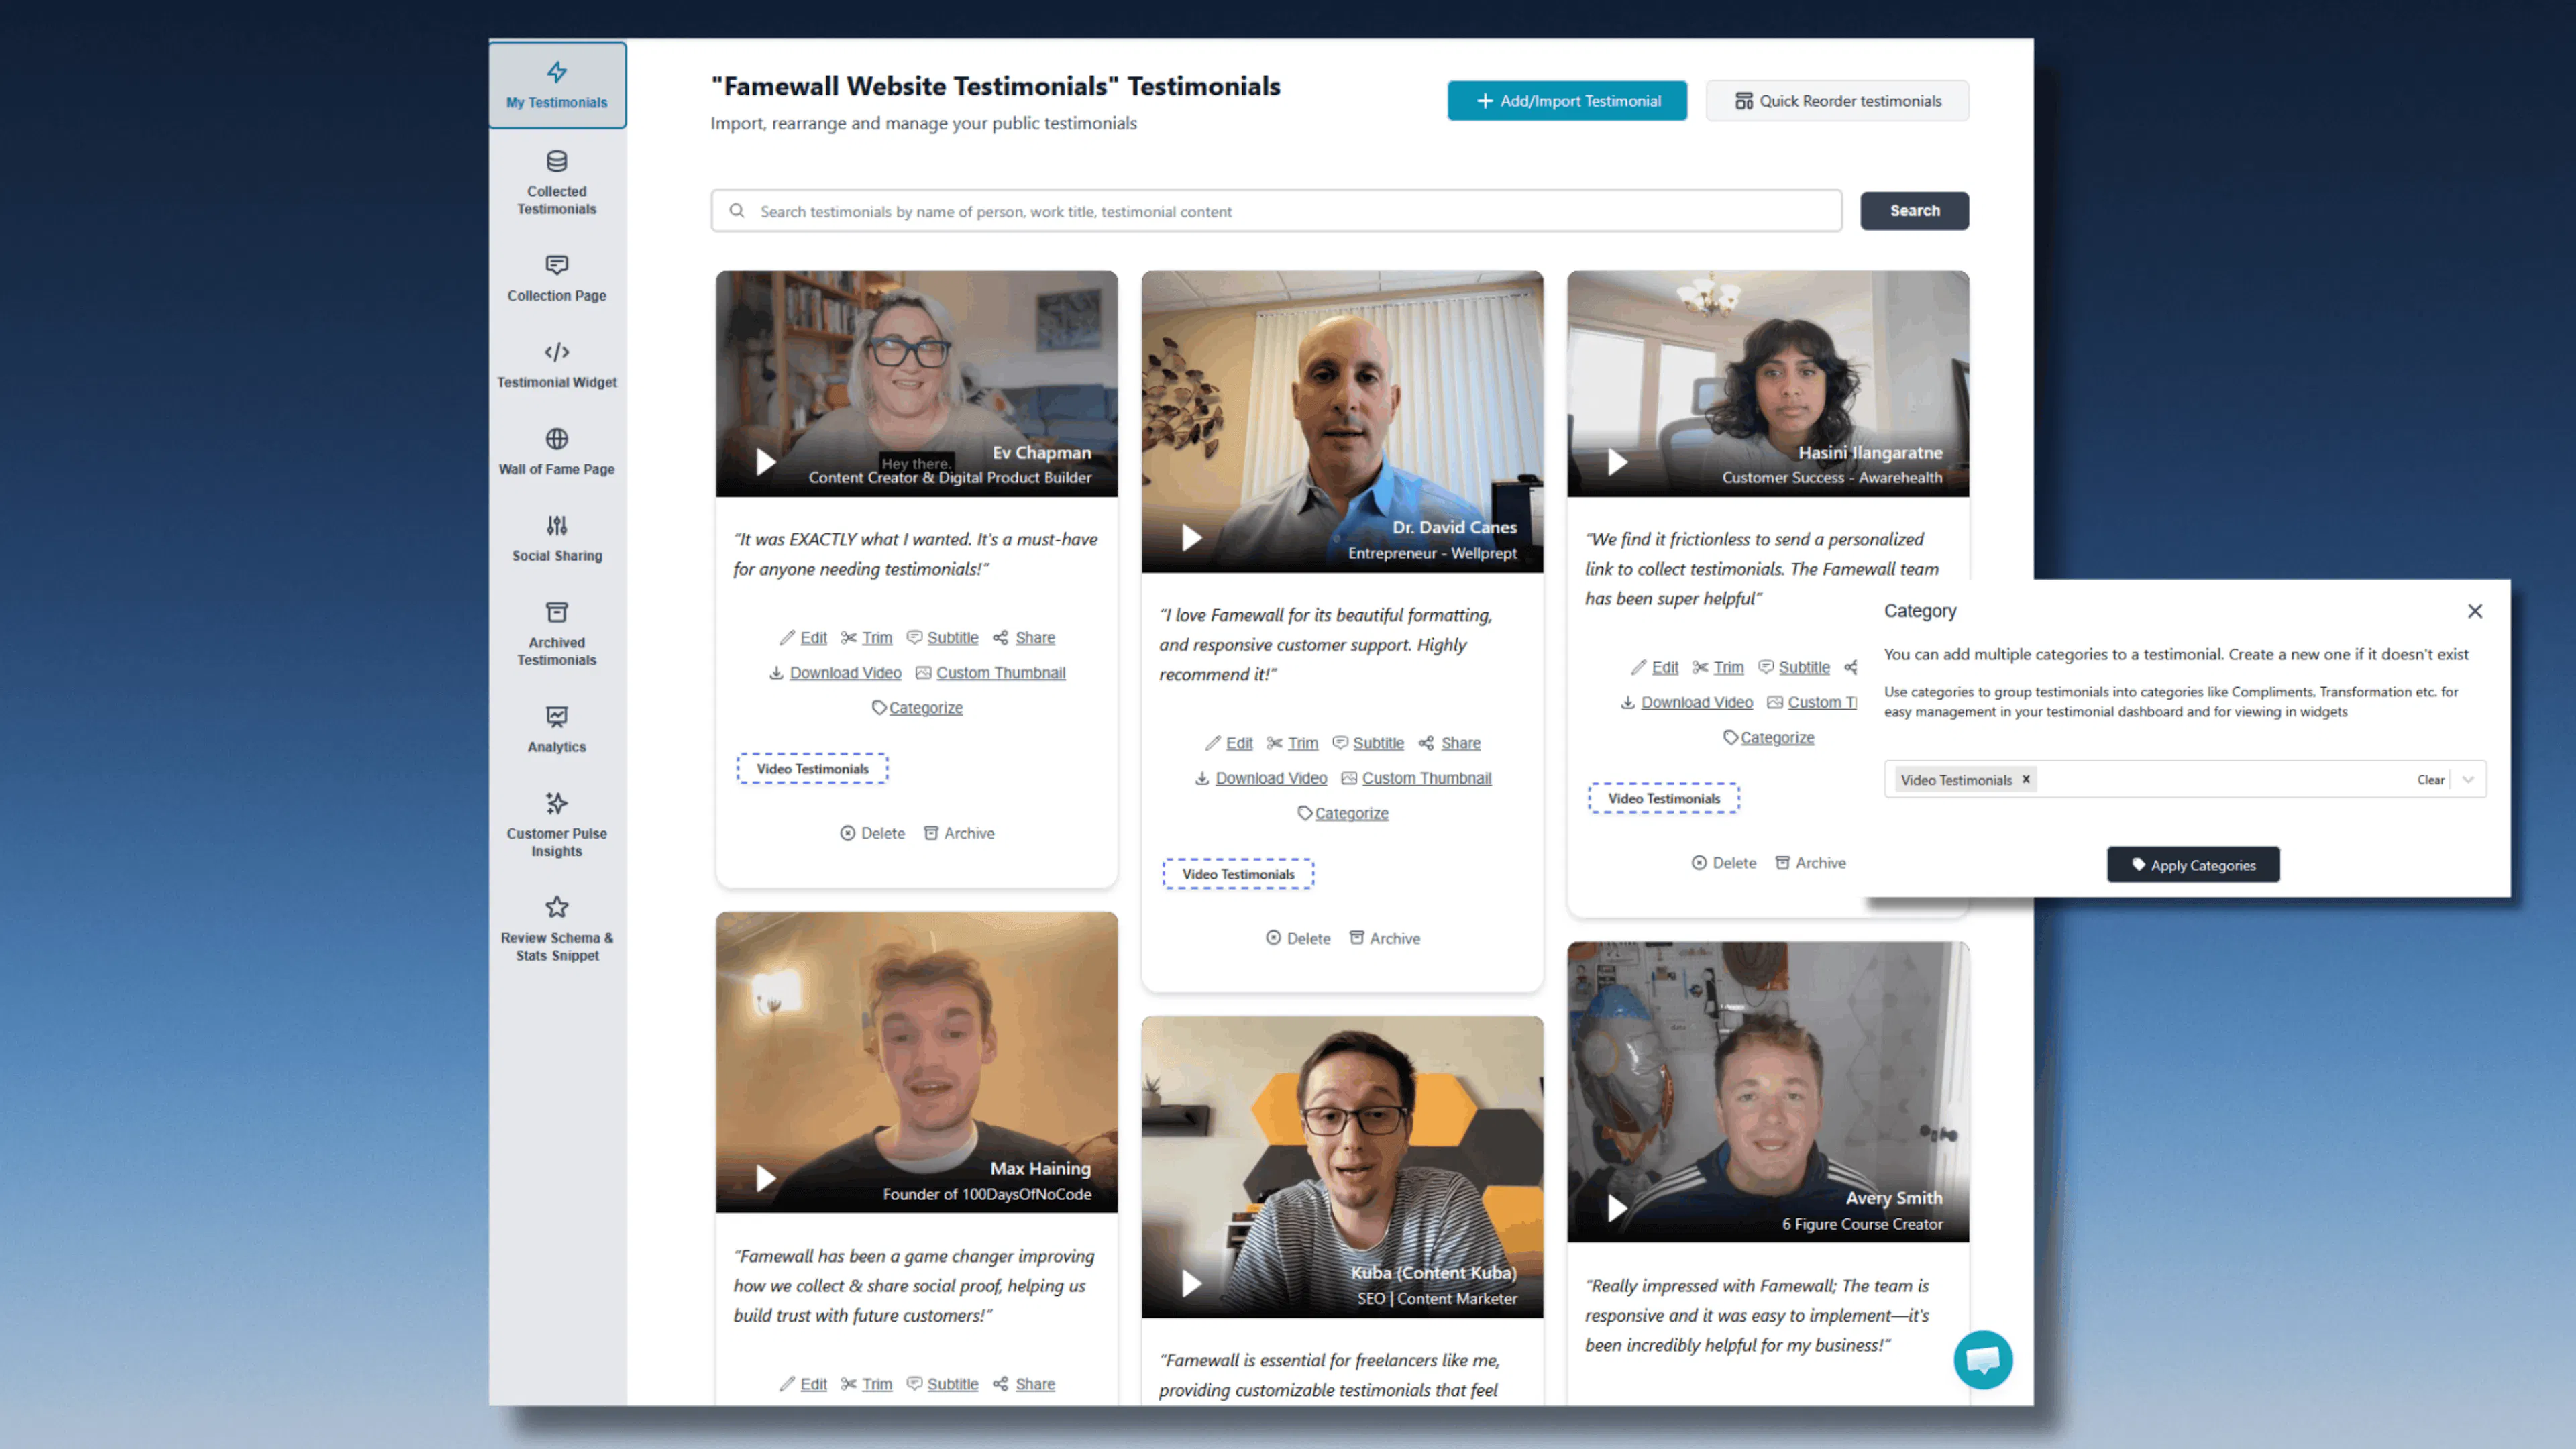Click Dr. David Canes' Video Testimonials tag

click(1238, 874)
